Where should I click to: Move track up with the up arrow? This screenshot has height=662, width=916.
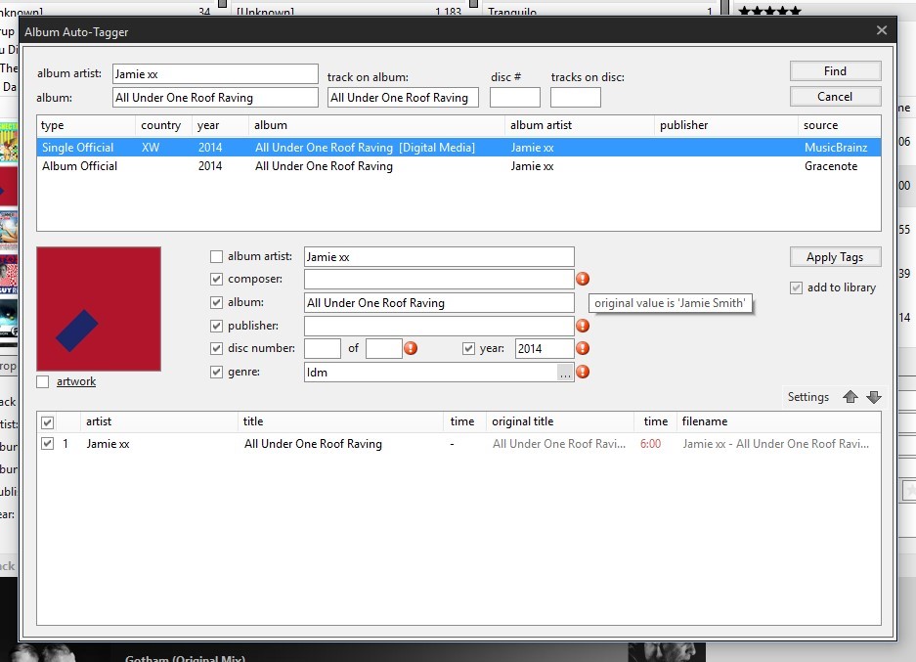coord(851,397)
